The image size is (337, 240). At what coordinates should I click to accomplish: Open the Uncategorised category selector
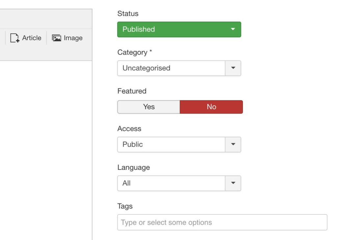point(171,68)
